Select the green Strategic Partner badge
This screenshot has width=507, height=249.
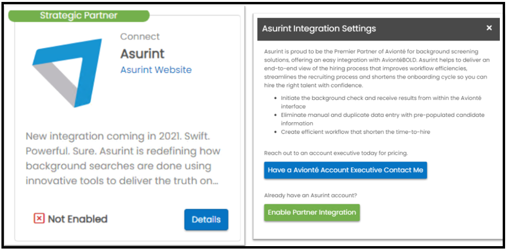tap(78, 15)
